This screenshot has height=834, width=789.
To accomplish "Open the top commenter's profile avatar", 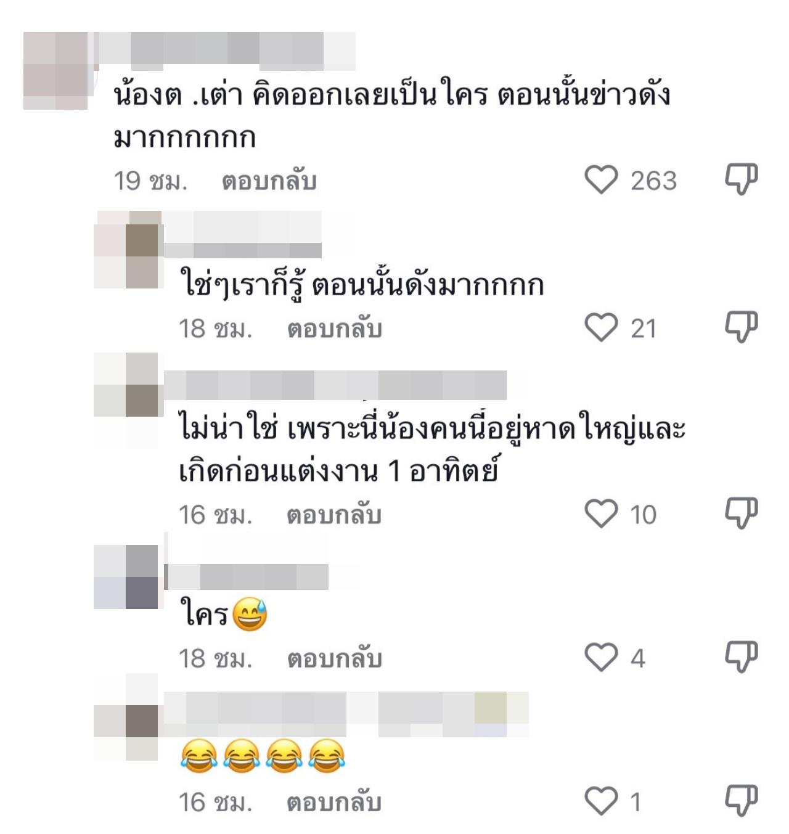I will [55, 71].
